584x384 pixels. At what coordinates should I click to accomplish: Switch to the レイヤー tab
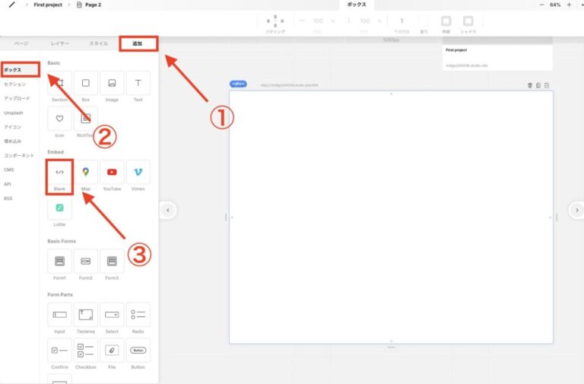coord(60,44)
